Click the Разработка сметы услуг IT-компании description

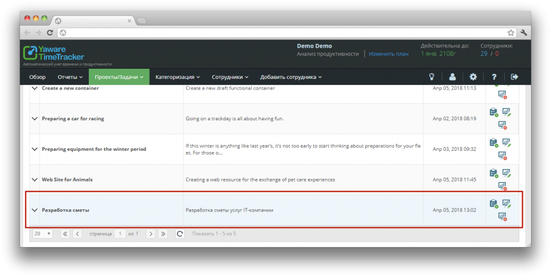click(229, 210)
